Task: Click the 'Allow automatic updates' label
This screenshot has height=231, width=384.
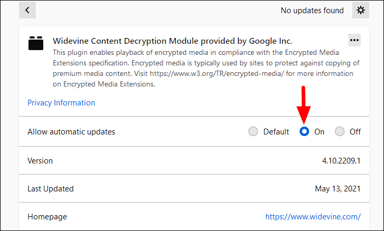Action: point(71,132)
